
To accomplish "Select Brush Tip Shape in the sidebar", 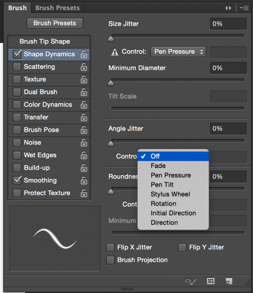I will coord(45,41).
